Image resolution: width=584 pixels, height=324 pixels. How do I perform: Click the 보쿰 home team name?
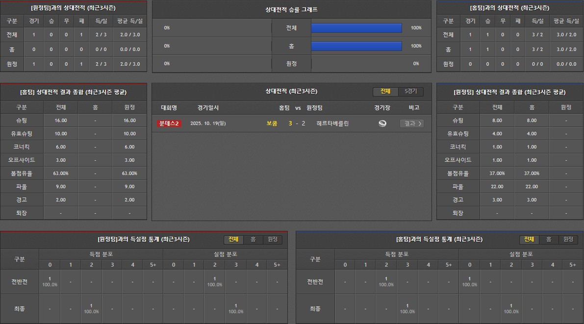point(272,124)
